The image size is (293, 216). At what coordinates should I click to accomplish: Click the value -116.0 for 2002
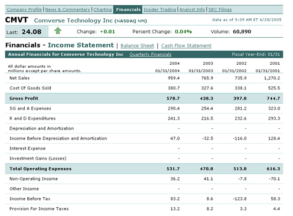[x=240, y=138]
